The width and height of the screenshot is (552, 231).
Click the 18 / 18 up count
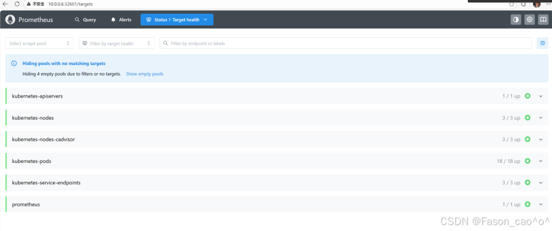(508, 162)
